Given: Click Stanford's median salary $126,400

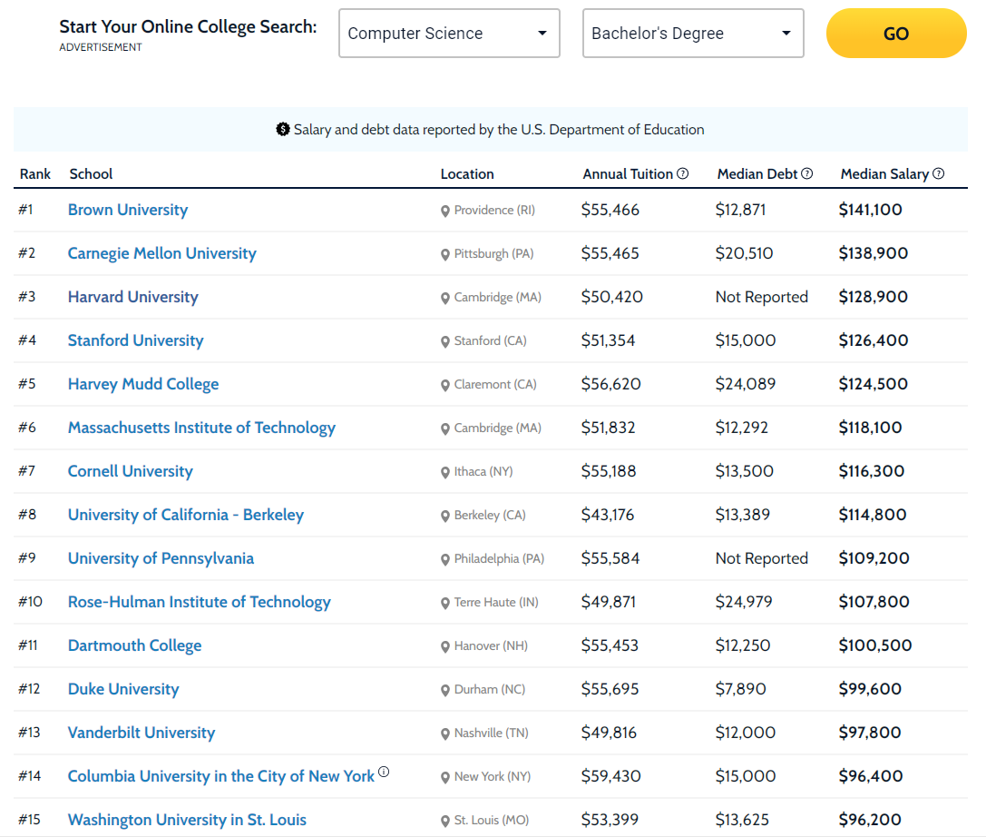Looking at the screenshot, I should 874,340.
